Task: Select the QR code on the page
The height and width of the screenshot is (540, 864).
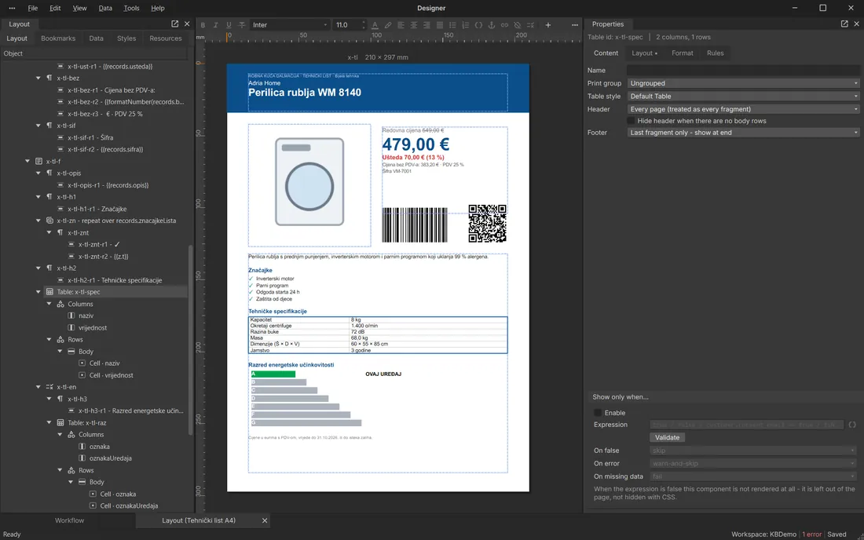Action: tap(487, 224)
